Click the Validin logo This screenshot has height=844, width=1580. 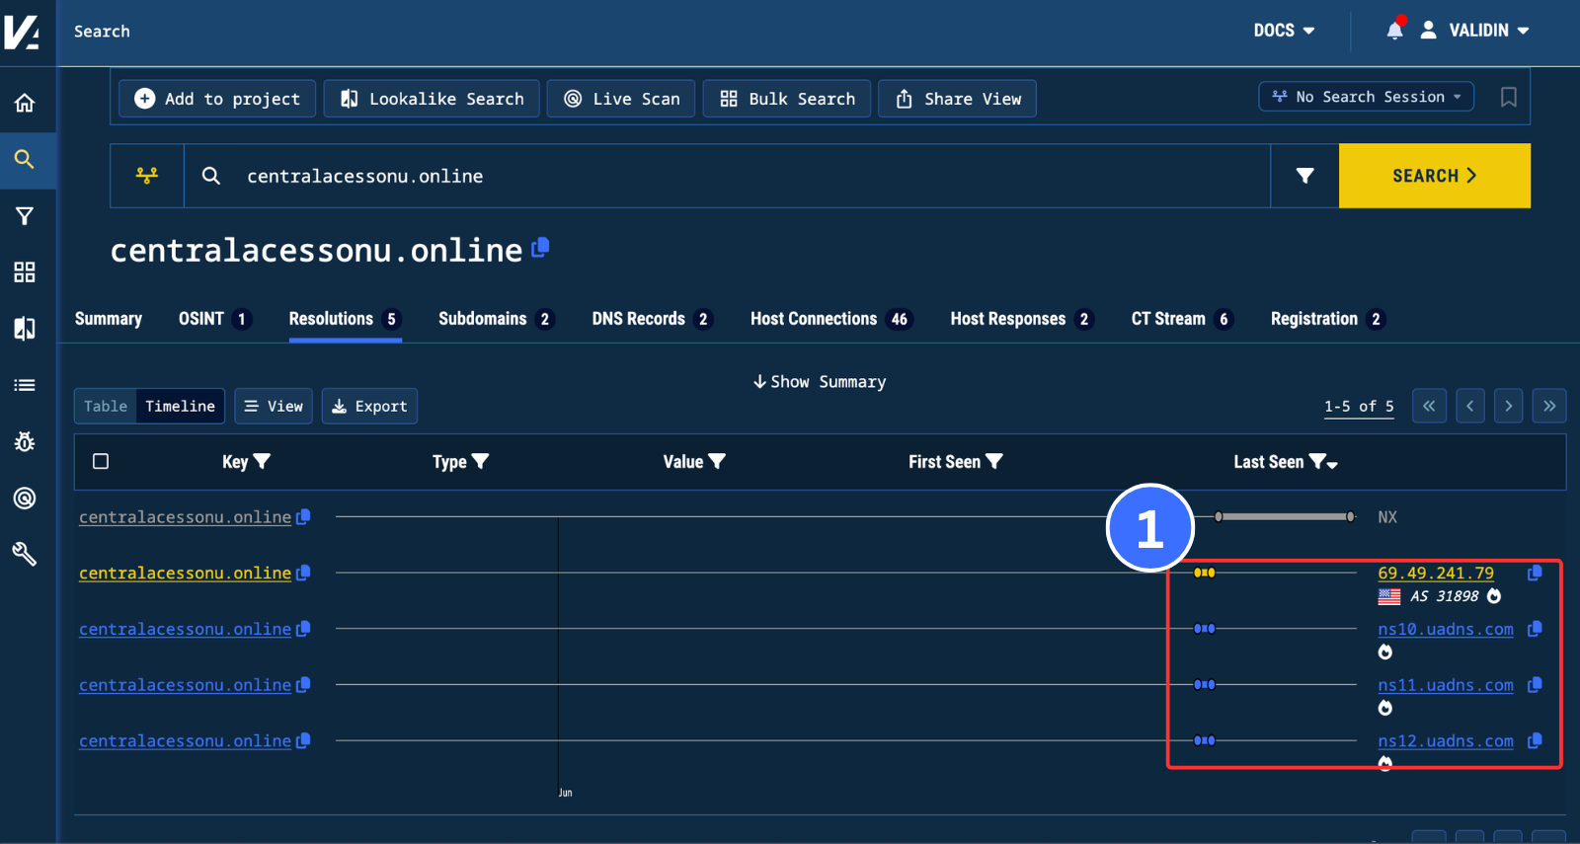[x=22, y=32]
